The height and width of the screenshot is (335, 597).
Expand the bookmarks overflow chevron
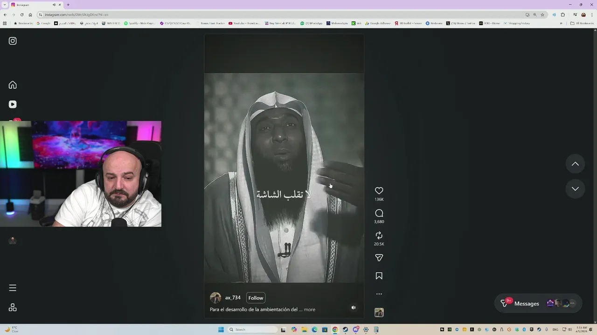pos(561,23)
